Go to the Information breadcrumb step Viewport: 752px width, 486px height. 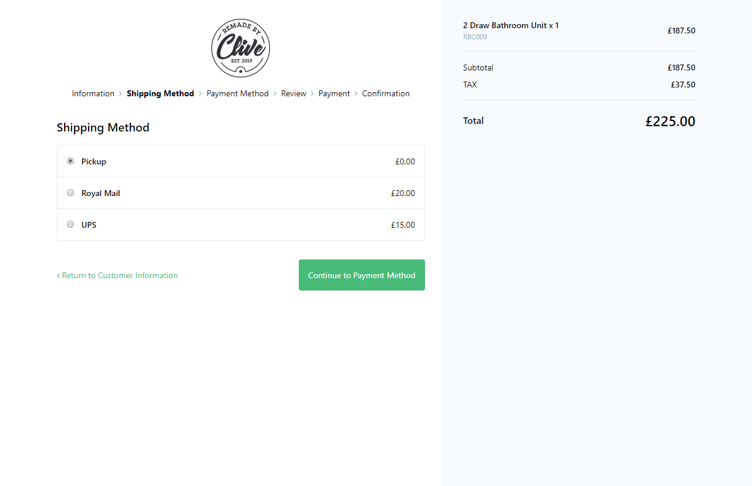coord(93,93)
